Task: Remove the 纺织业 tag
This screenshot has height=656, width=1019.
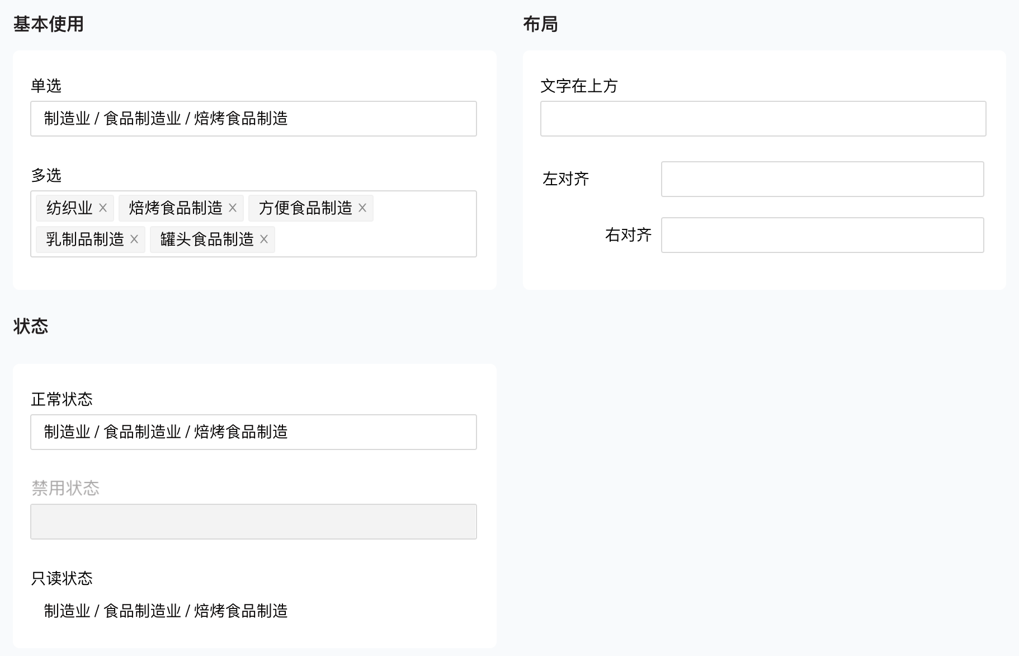Action: [103, 208]
